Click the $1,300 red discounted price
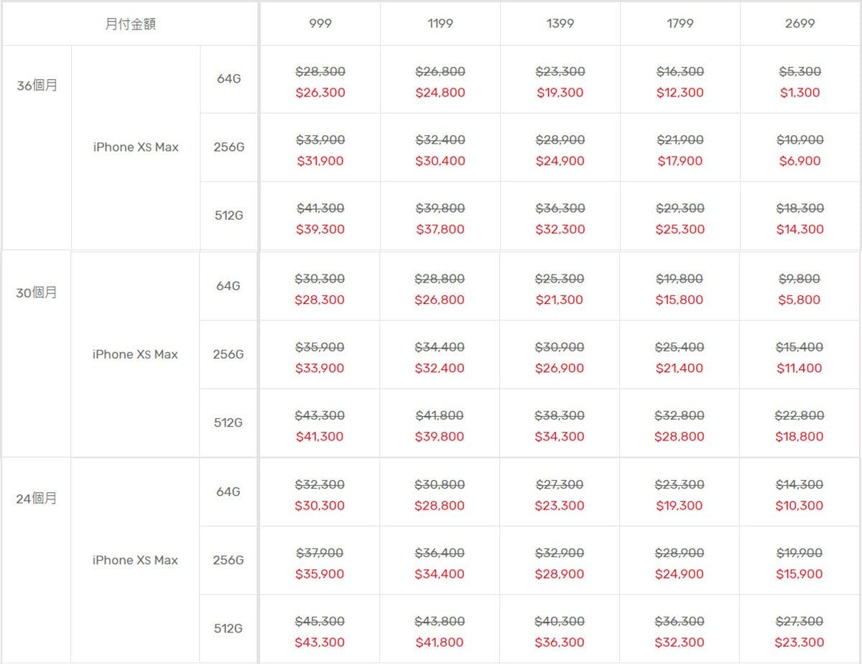This screenshot has width=862, height=664. coord(800,93)
